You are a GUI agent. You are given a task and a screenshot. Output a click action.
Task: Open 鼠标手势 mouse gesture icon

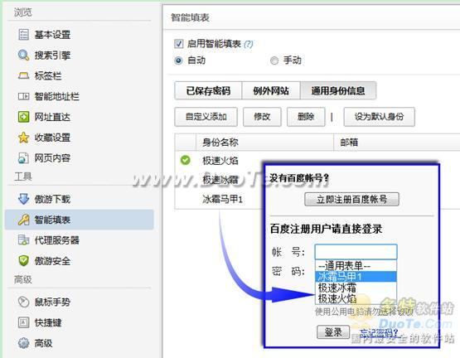coord(23,302)
